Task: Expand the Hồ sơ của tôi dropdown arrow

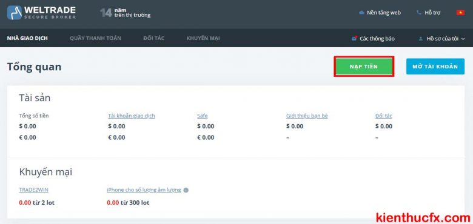Action: (463, 39)
